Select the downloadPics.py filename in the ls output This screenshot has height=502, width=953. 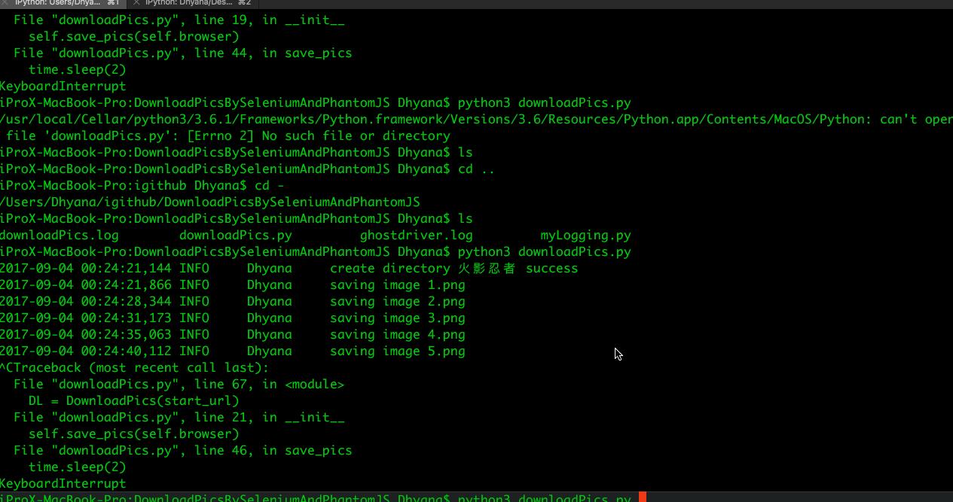point(237,235)
